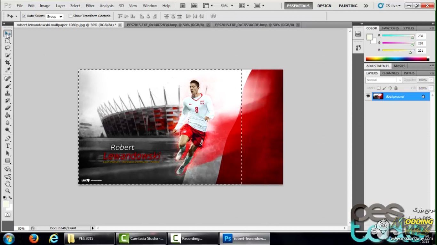Hide the Background layer visibility eye

point(368,96)
